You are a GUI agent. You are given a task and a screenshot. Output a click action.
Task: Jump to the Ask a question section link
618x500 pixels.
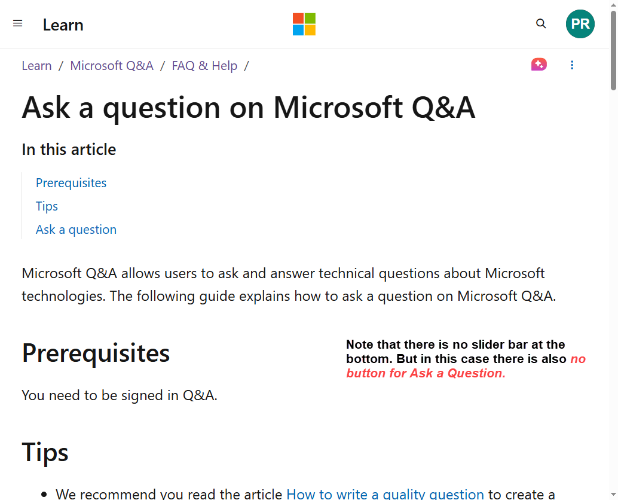pos(76,229)
